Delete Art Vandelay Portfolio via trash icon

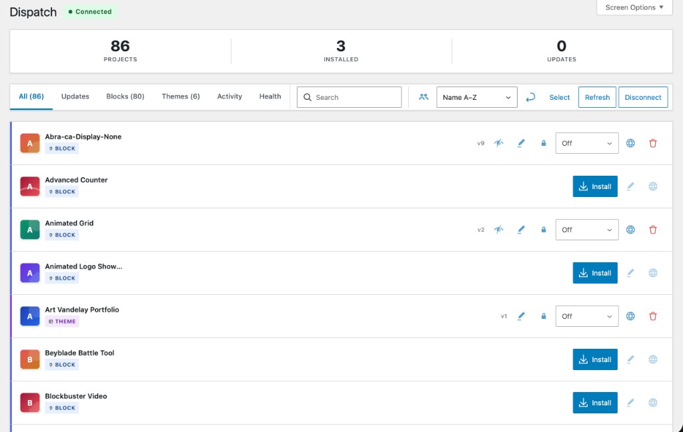point(653,316)
